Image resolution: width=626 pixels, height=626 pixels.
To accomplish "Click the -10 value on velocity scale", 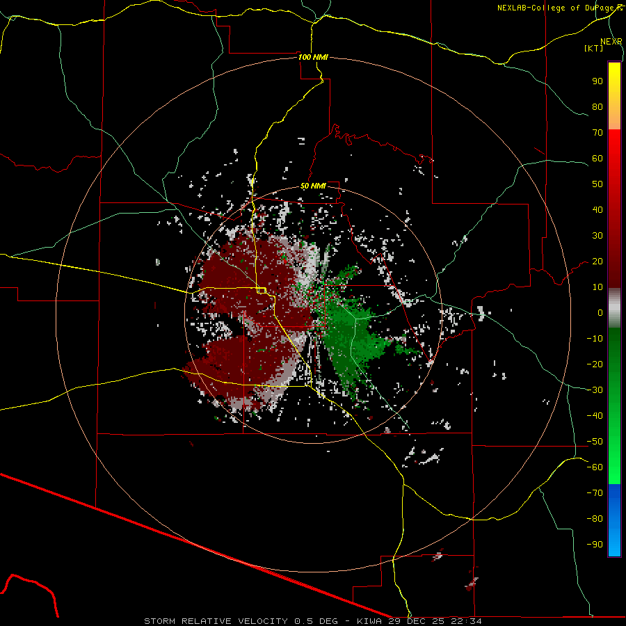I will (x=595, y=339).
